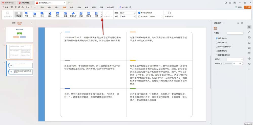Open WPS AI assistant
Viewport: 253px width, 125px height.
tap(124, 7)
